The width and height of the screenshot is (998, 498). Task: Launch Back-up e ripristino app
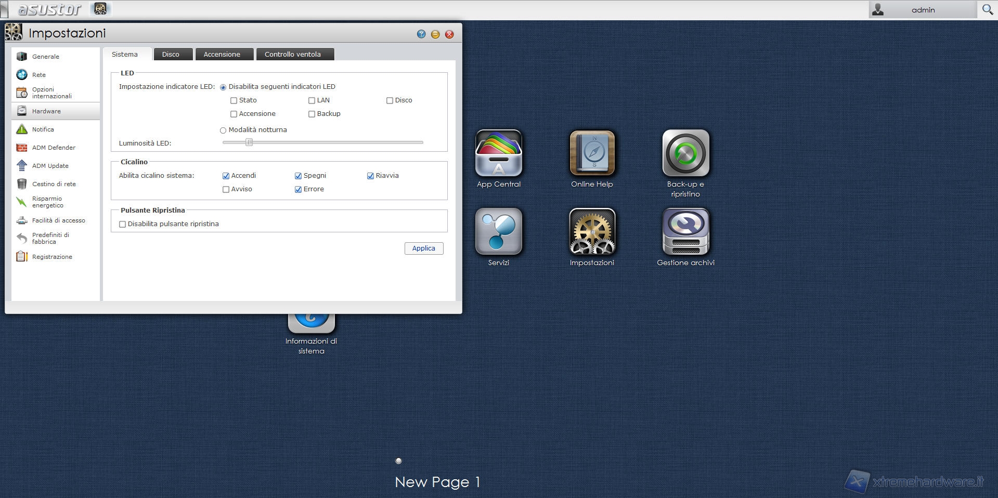point(685,153)
